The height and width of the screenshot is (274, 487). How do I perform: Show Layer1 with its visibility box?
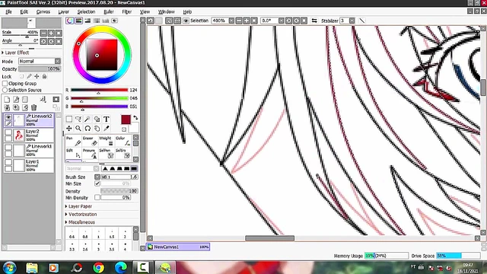coord(8,162)
